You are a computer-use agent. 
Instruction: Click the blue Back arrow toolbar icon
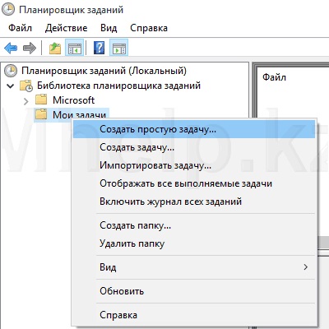(x=11, y=48)
